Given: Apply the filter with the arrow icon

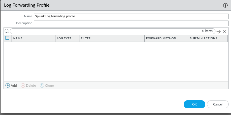Looking at the screenshot, I should (219, 31).
